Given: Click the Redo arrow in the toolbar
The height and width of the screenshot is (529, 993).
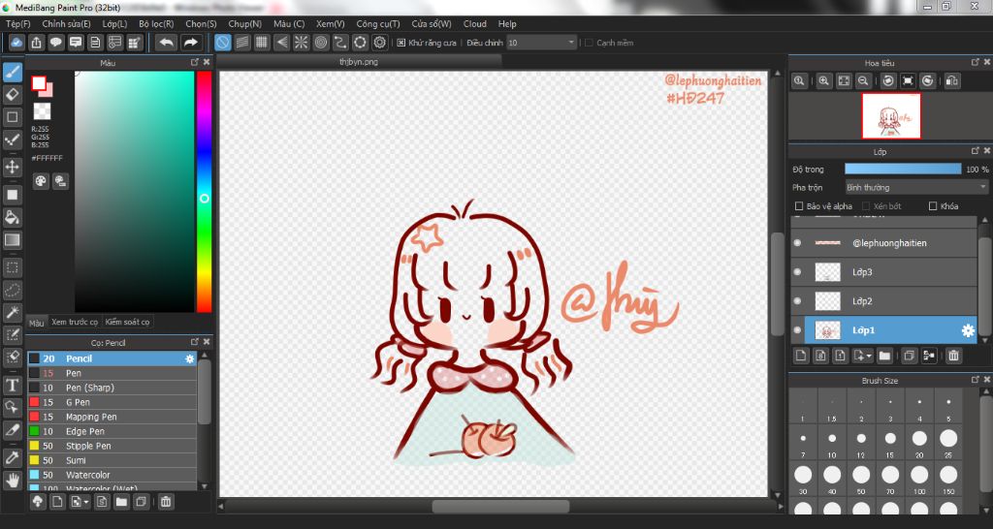Looking at the screenshot, I should coord(190,43).
